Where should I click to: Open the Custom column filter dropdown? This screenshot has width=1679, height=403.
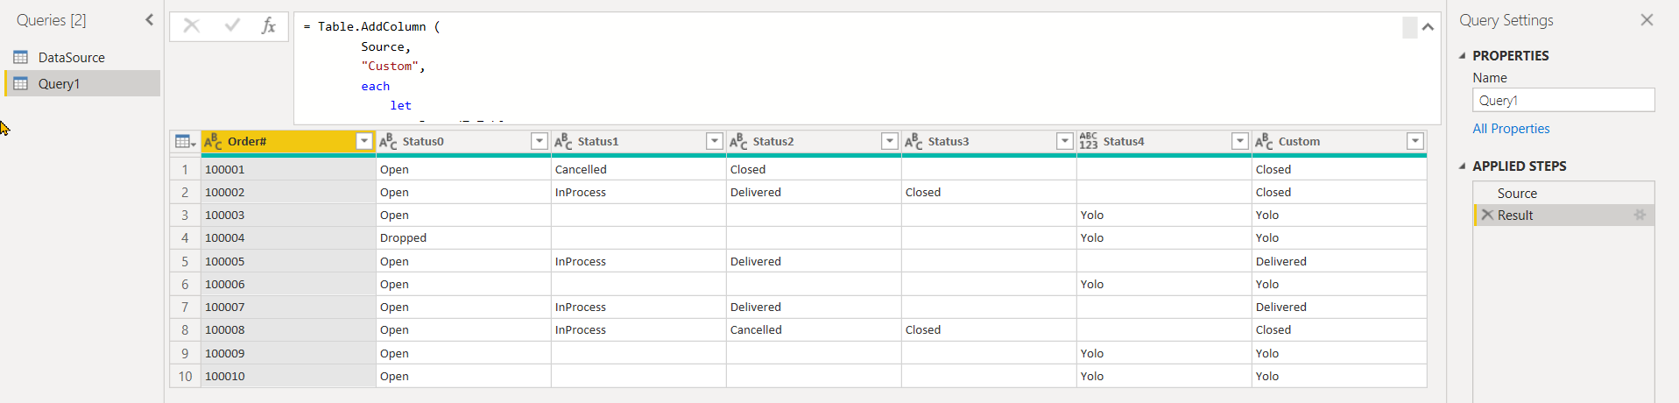tap(1415, 142)
